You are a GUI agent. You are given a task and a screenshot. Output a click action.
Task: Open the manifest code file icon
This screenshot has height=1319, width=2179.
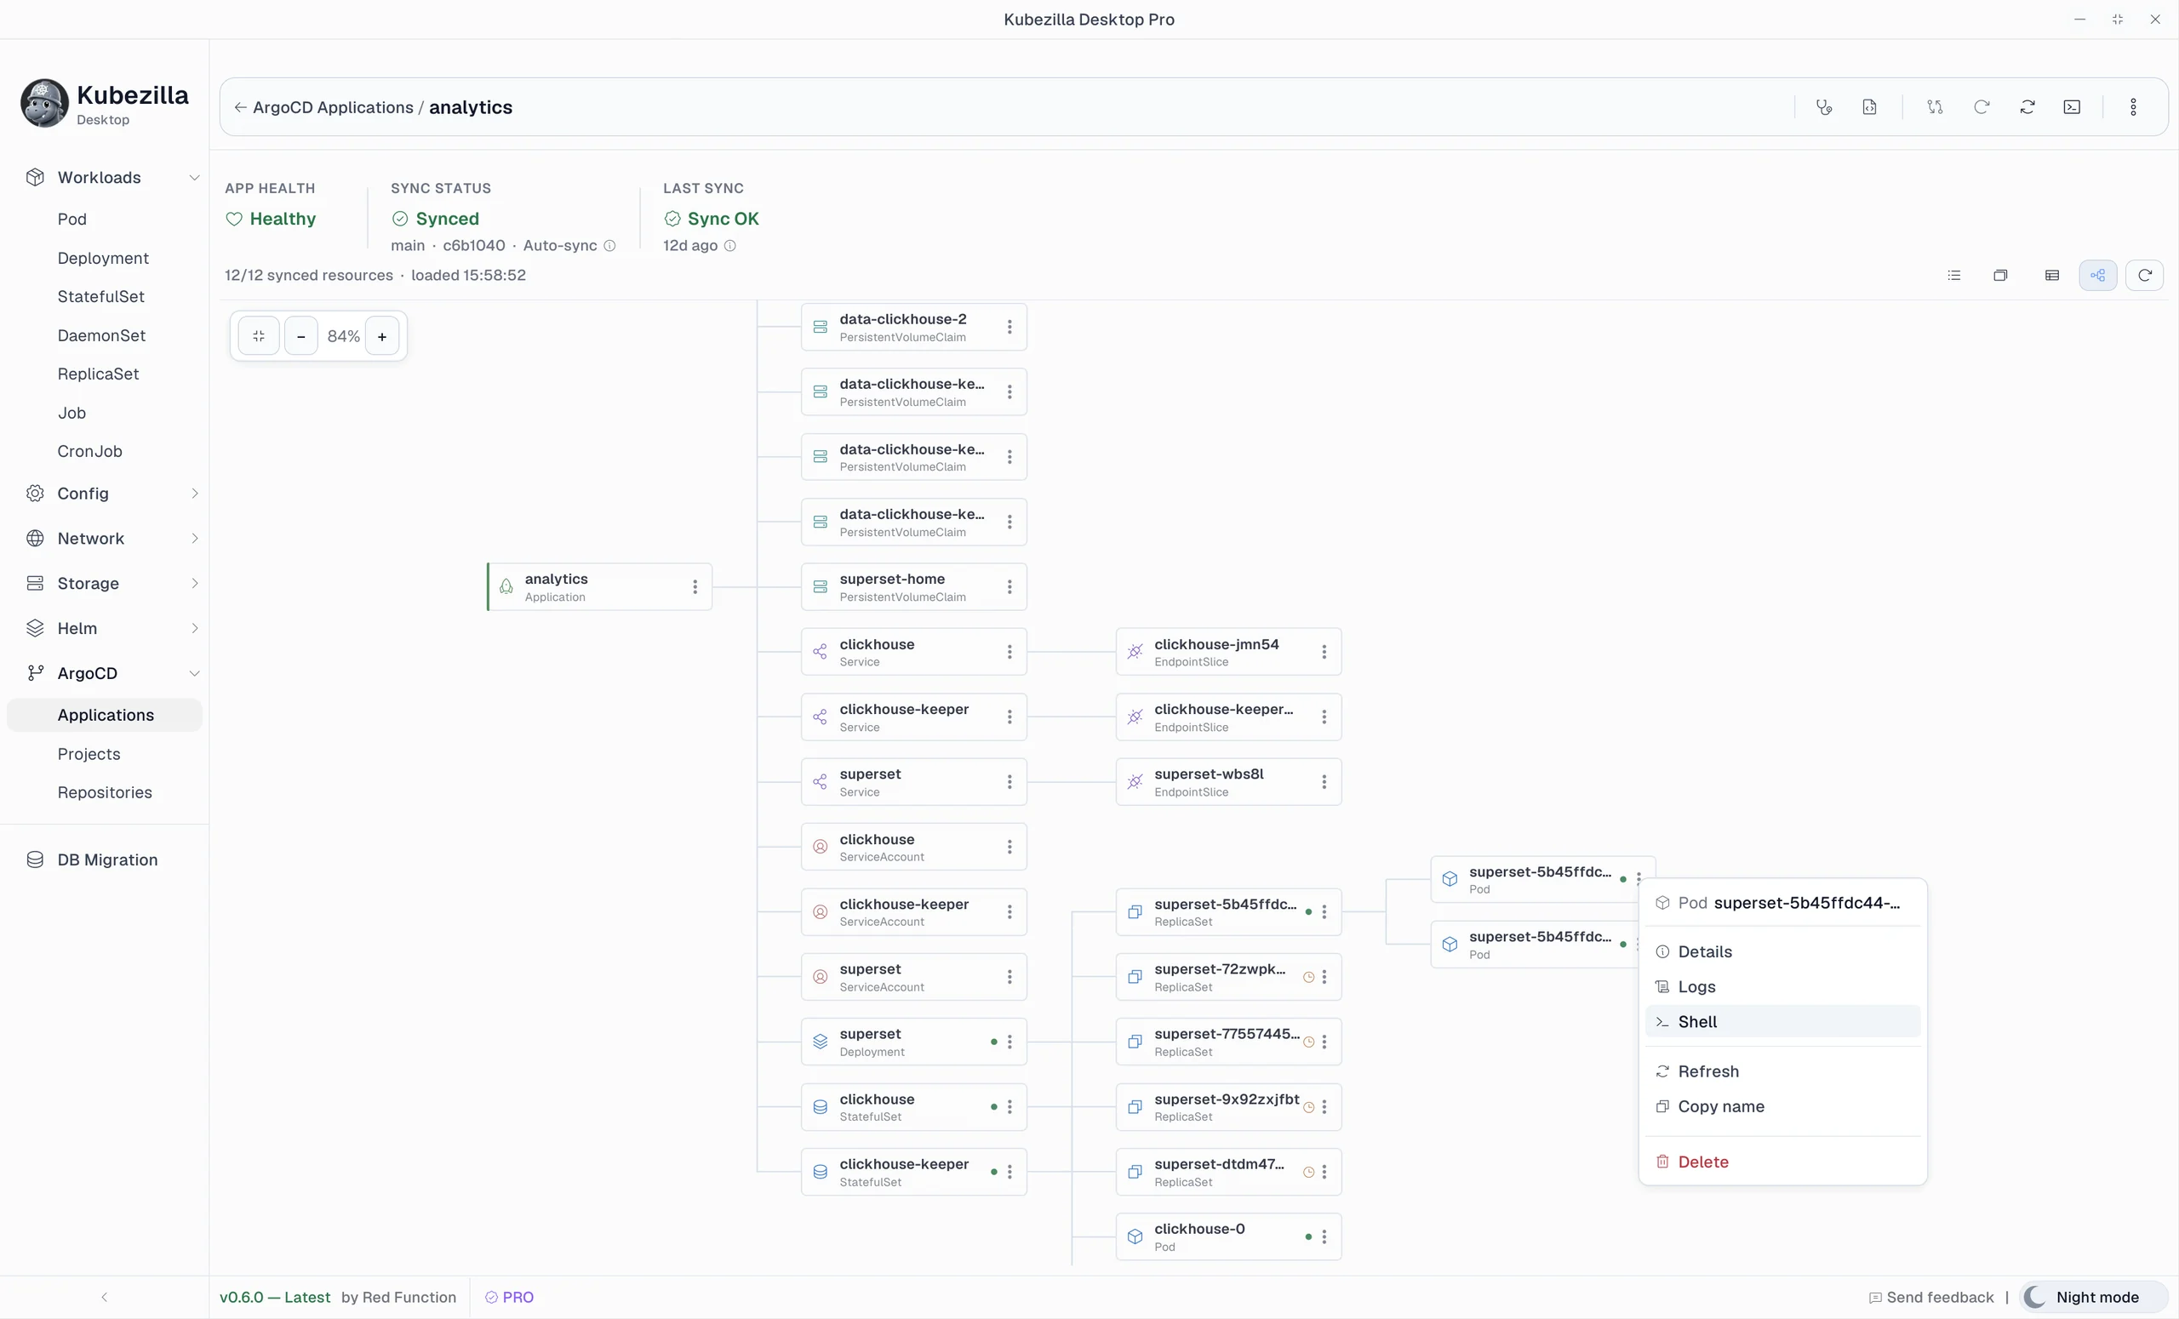click(x=1868, y=107)
